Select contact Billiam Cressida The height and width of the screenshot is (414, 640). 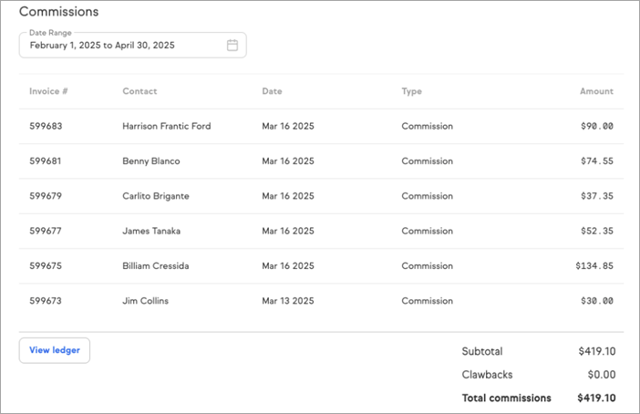pos(156,266)
